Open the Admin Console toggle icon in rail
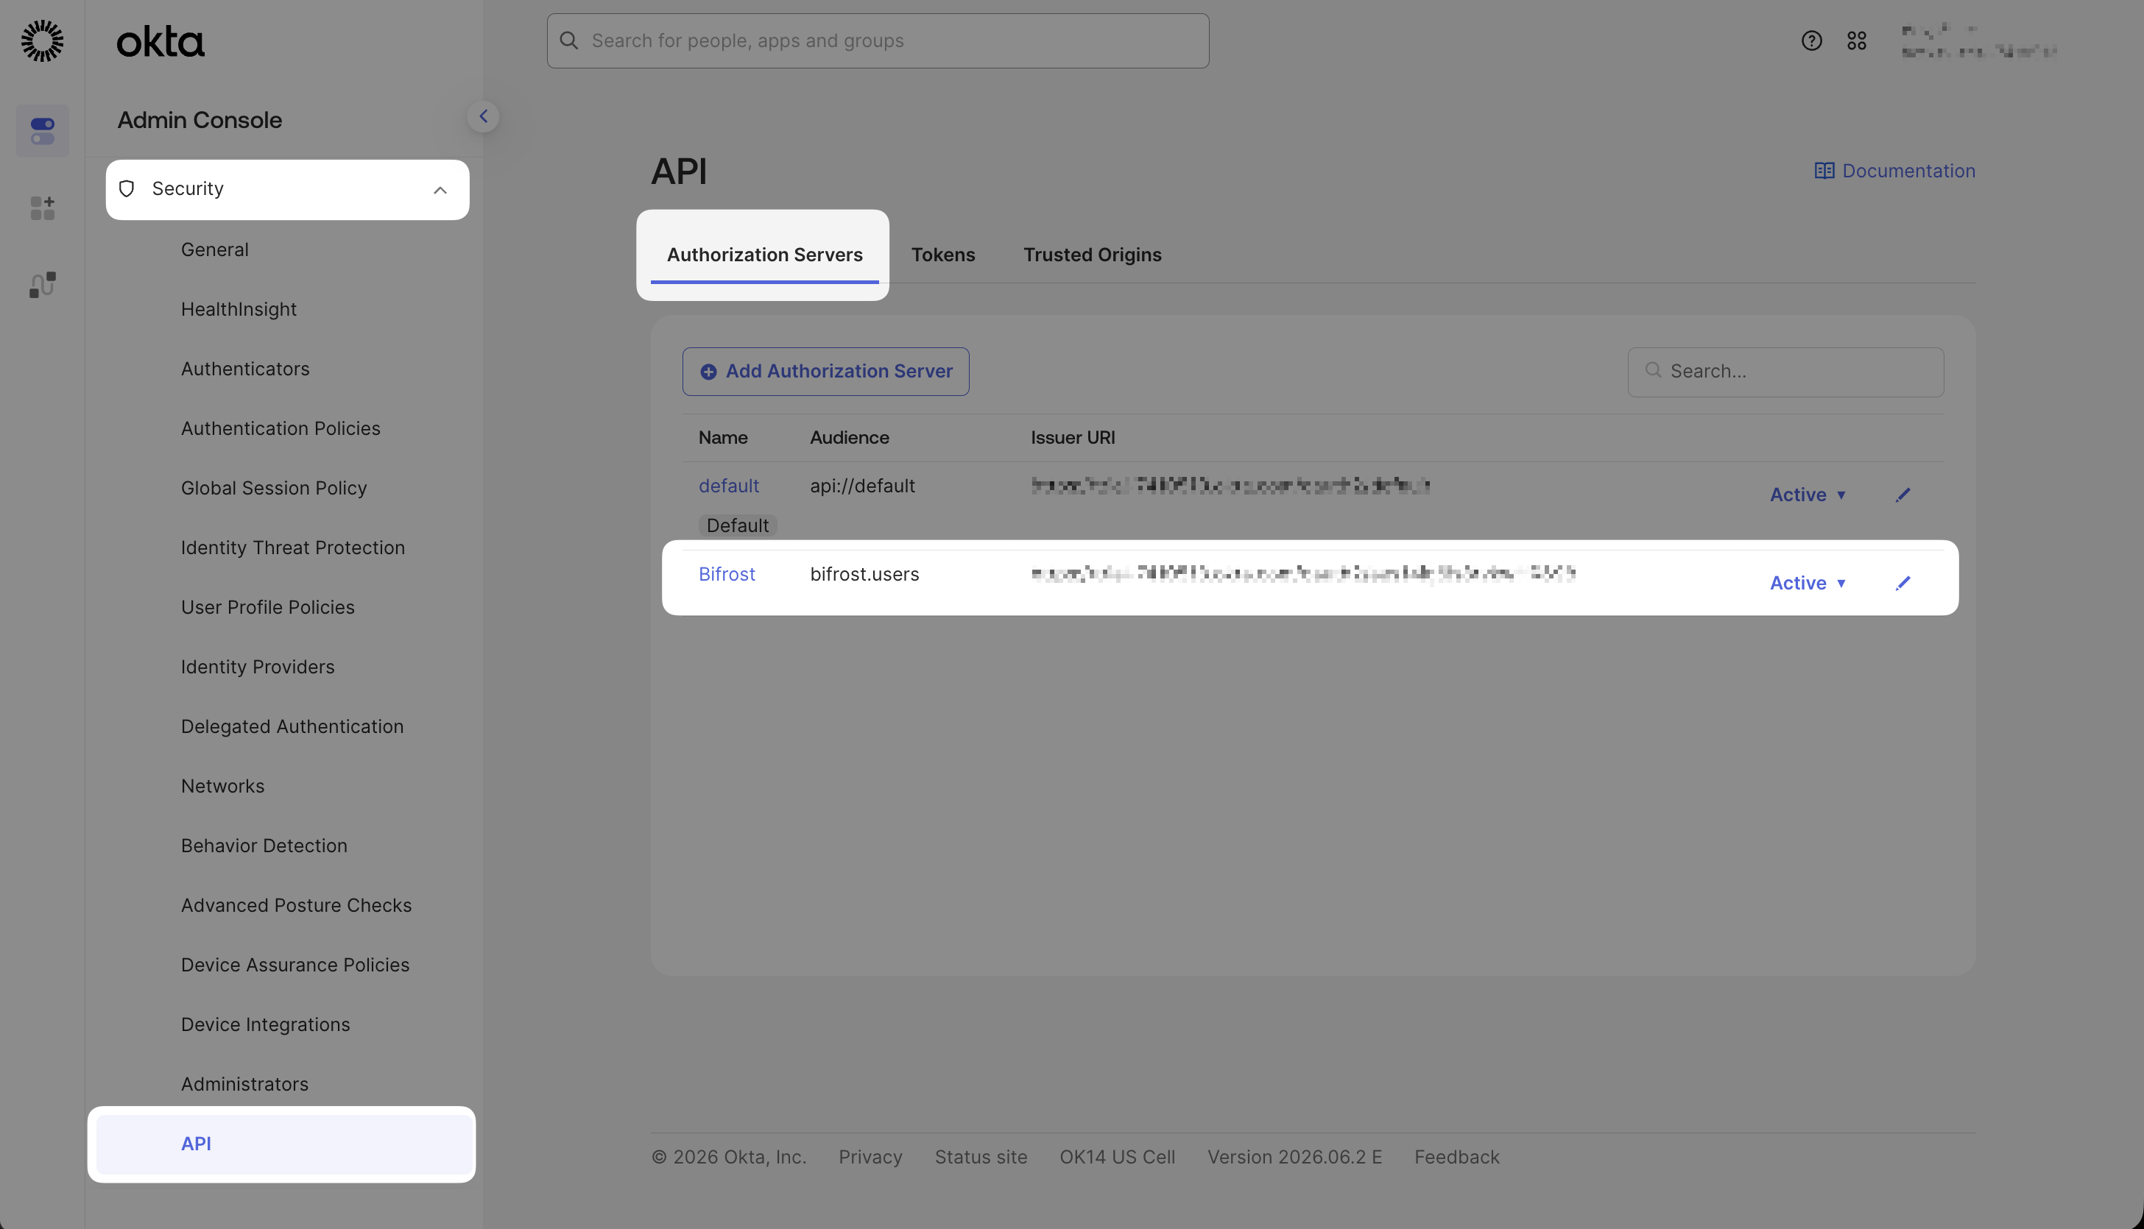This screenshot has height=1229, width=2144. point(42,131)
